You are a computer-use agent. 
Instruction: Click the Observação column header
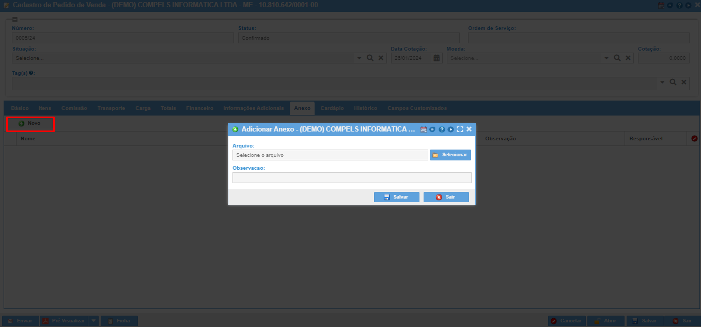coord(501,139)
